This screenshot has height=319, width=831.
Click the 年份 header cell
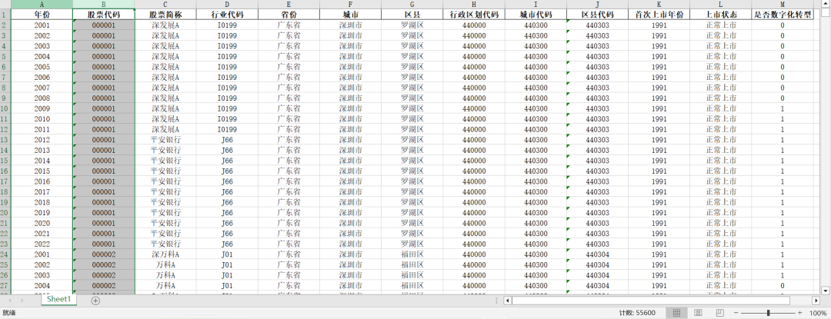42,15
